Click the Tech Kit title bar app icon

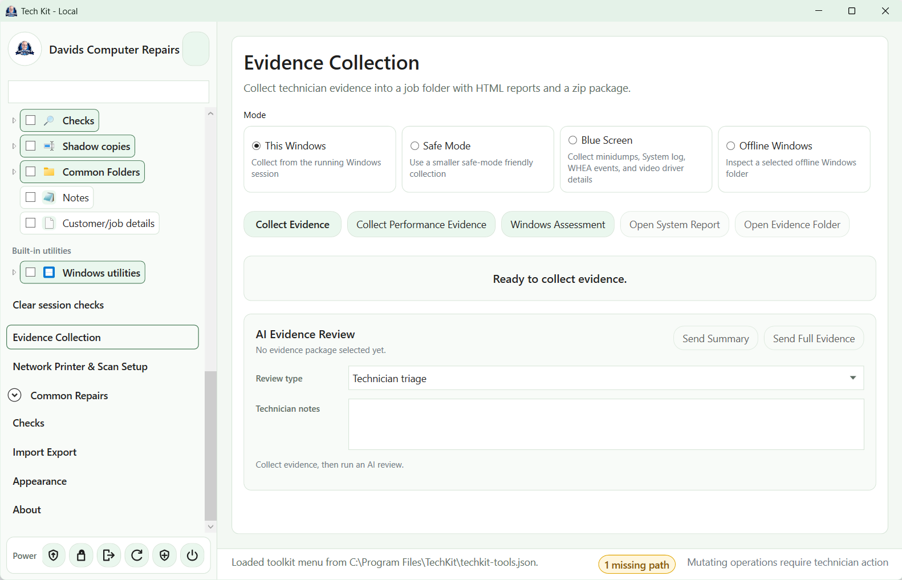(x=11, y=11)
